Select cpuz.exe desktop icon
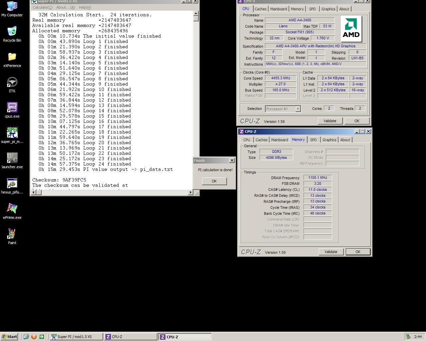Viewport: 426px width, 341px height. (12, 110)
